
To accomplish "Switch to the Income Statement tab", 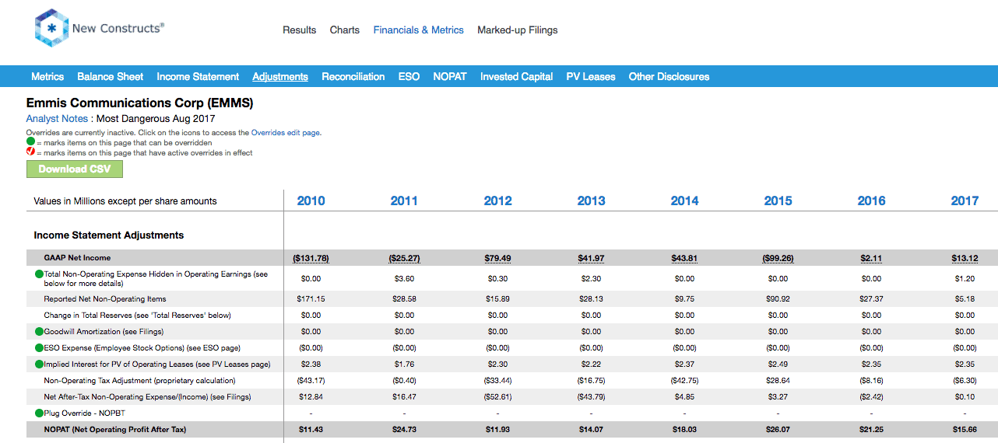I will (198, 76).
